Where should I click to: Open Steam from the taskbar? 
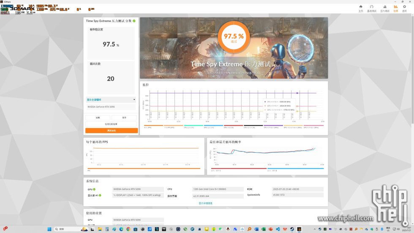[292, 229]
